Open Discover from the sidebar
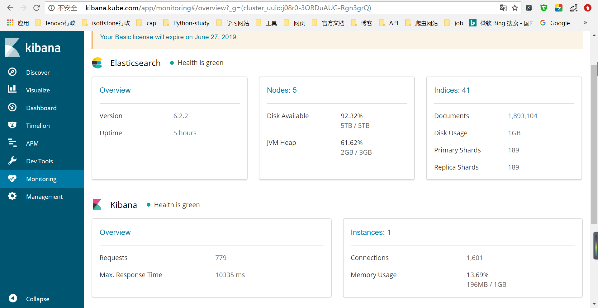598x308 pixels. [38, 72]
